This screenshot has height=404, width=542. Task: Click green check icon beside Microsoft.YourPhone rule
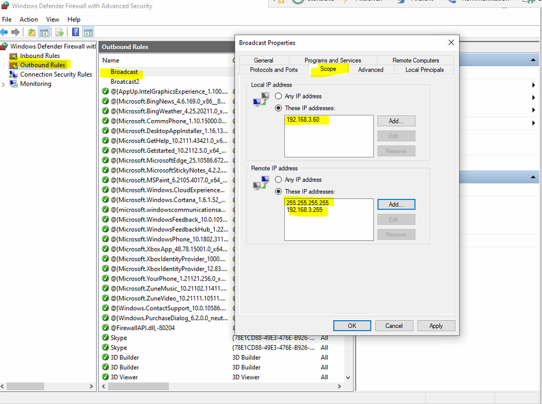[105, 278]
